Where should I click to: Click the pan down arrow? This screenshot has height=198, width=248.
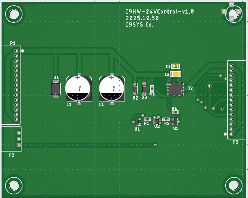[x=231, y=19]
